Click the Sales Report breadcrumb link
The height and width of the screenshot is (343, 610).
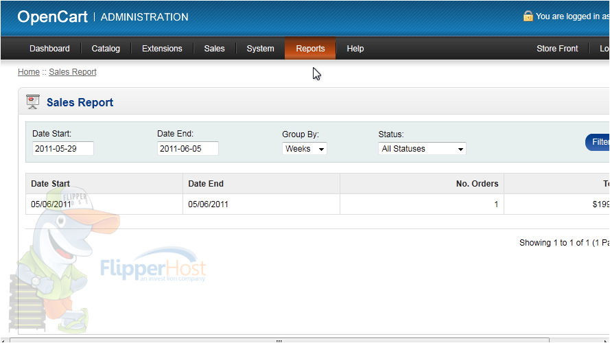73,72
